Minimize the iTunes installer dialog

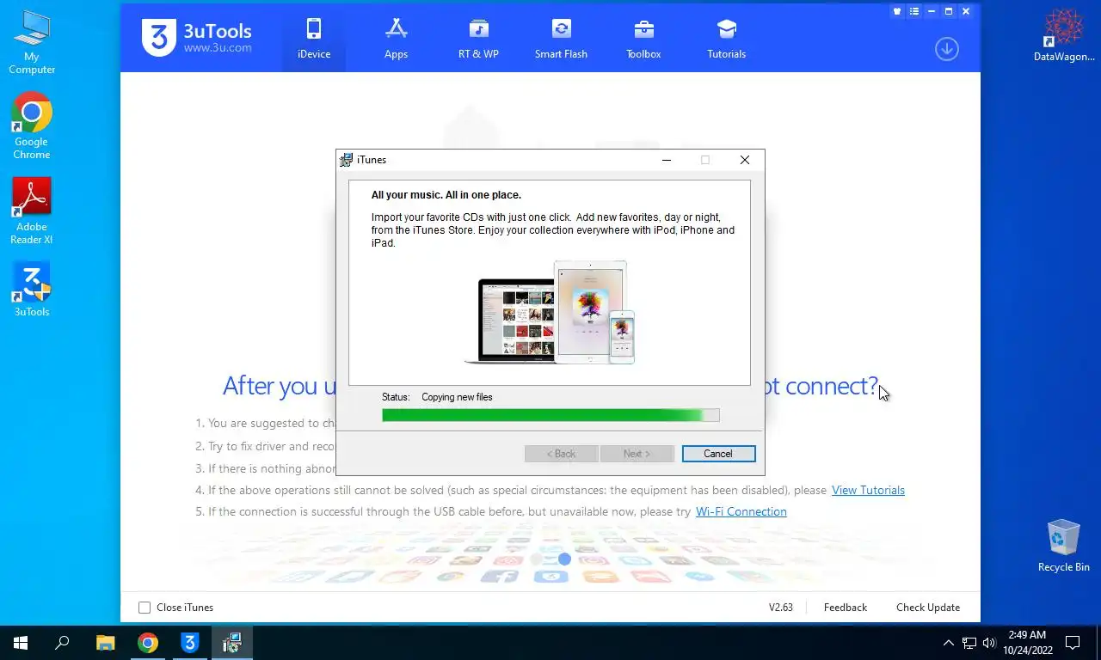pyautogui.click(x=667, y=160)
